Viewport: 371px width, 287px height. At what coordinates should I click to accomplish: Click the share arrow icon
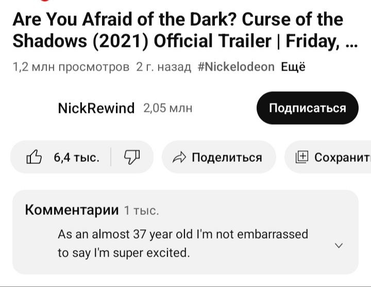click(x=179, y=158)
